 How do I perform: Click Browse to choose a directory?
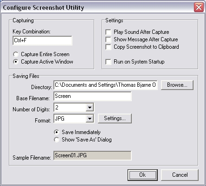click(177, 85)
